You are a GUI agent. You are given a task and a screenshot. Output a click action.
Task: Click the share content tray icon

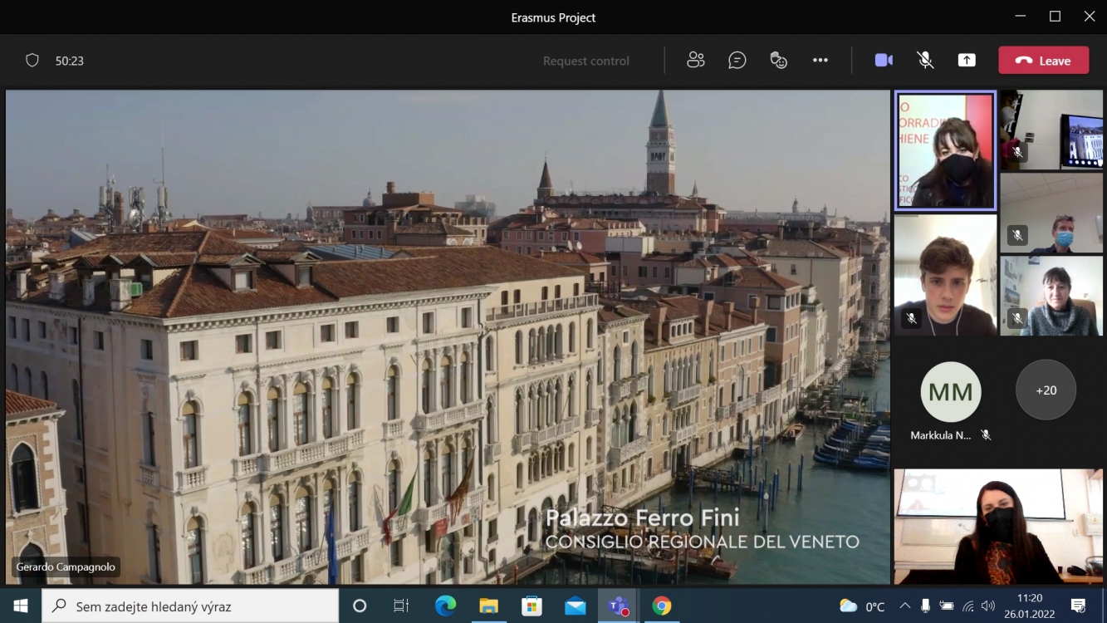click(967, 60)
